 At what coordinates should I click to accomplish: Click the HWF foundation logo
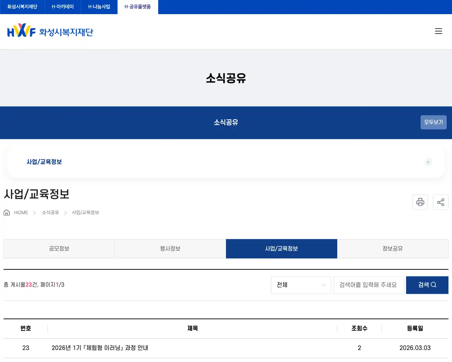tap(49, 31)
